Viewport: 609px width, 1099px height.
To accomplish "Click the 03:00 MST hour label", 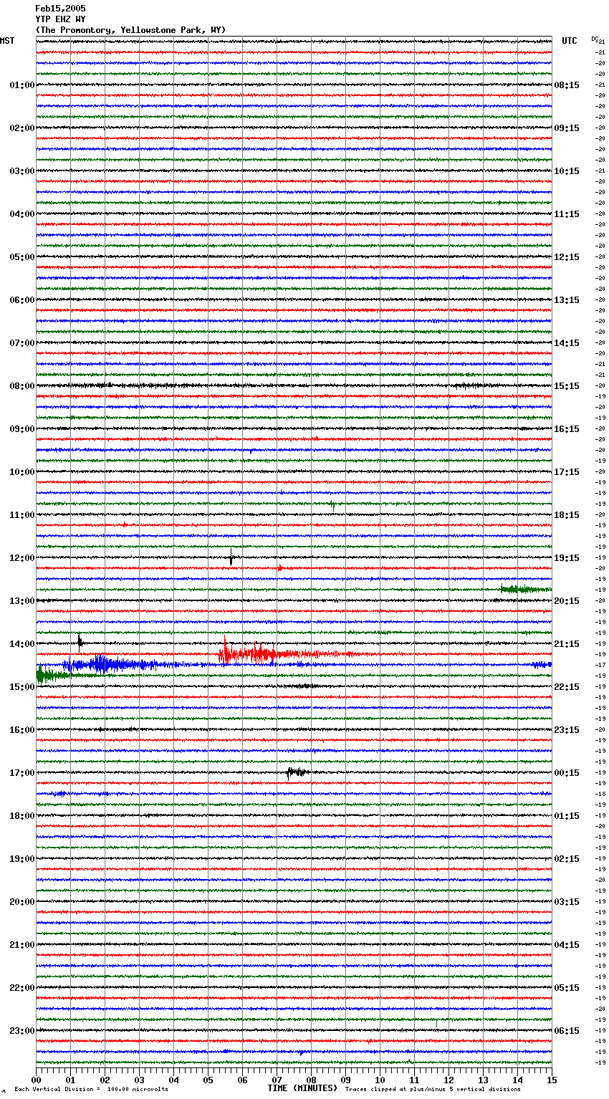I will pos(21,171).
